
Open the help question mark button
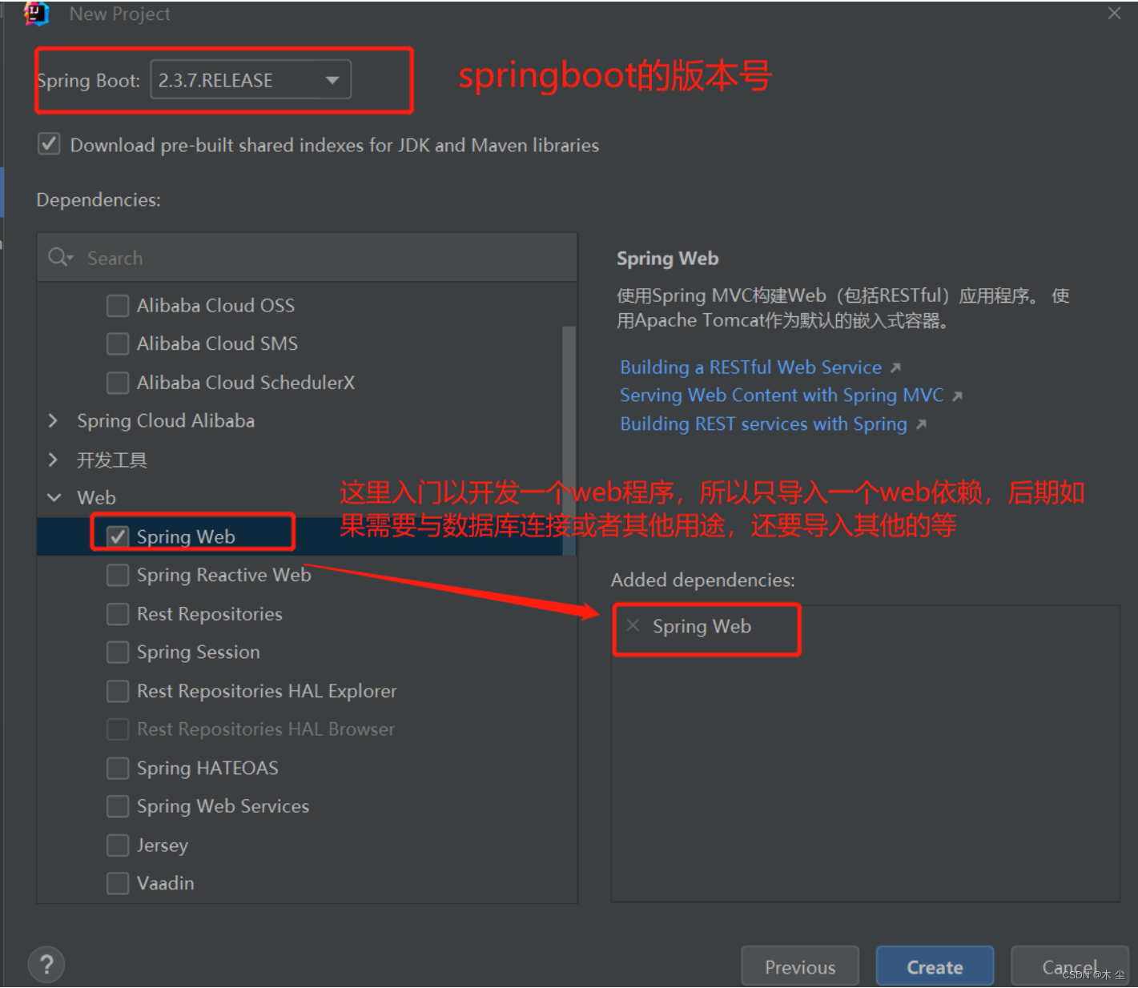point(46,965)
